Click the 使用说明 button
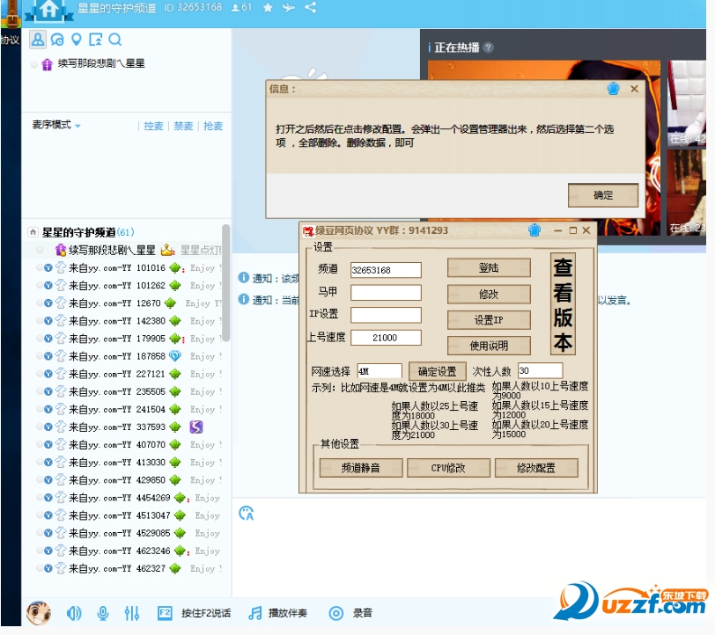715x635 pixels. point(489,346)
